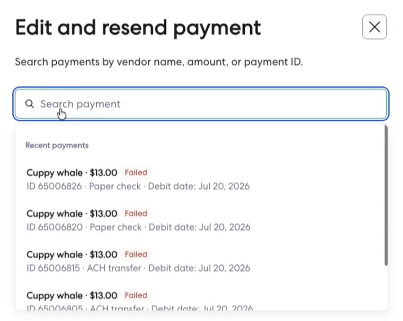
Task: Click Cuppy whale name above ID 65006815
Action: [55, 254]
